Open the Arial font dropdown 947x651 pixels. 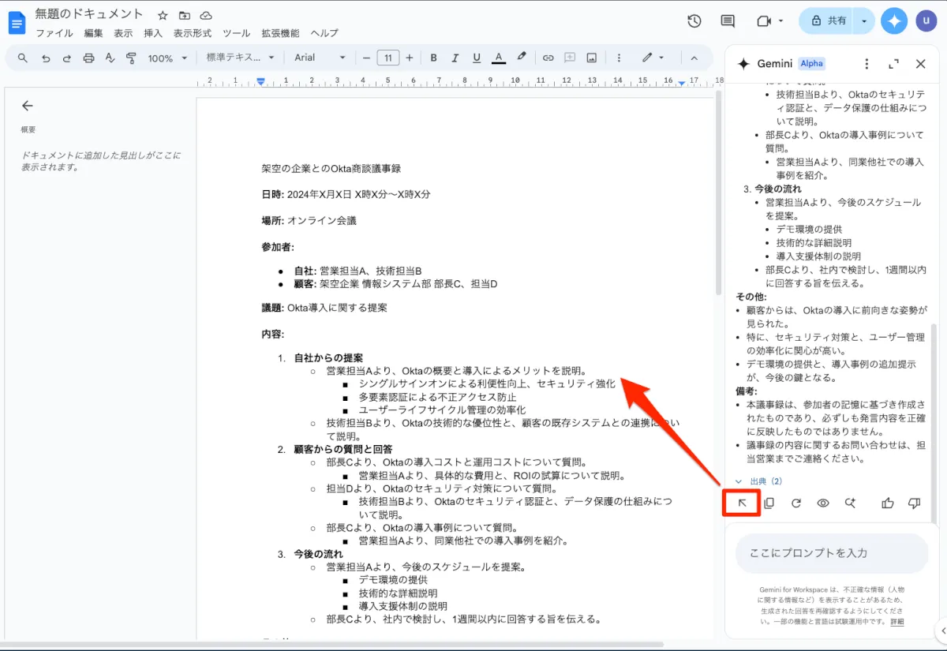pos(320,58)
